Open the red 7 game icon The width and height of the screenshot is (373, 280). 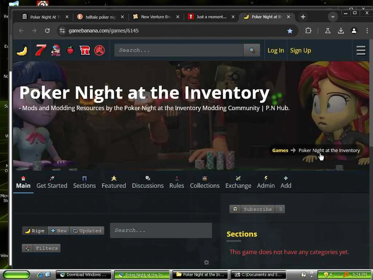click(40, 50)
